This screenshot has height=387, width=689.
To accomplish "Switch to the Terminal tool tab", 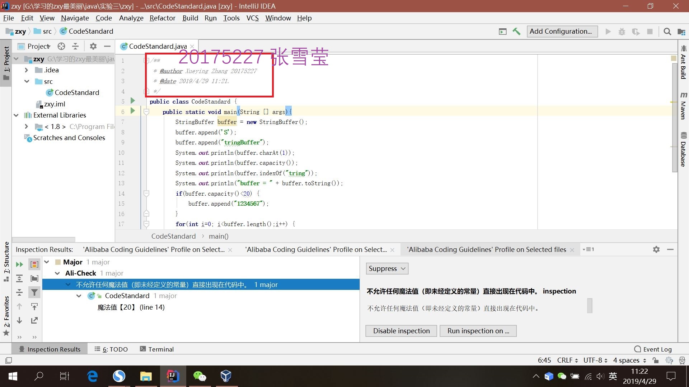I will [x=157, y=349].
